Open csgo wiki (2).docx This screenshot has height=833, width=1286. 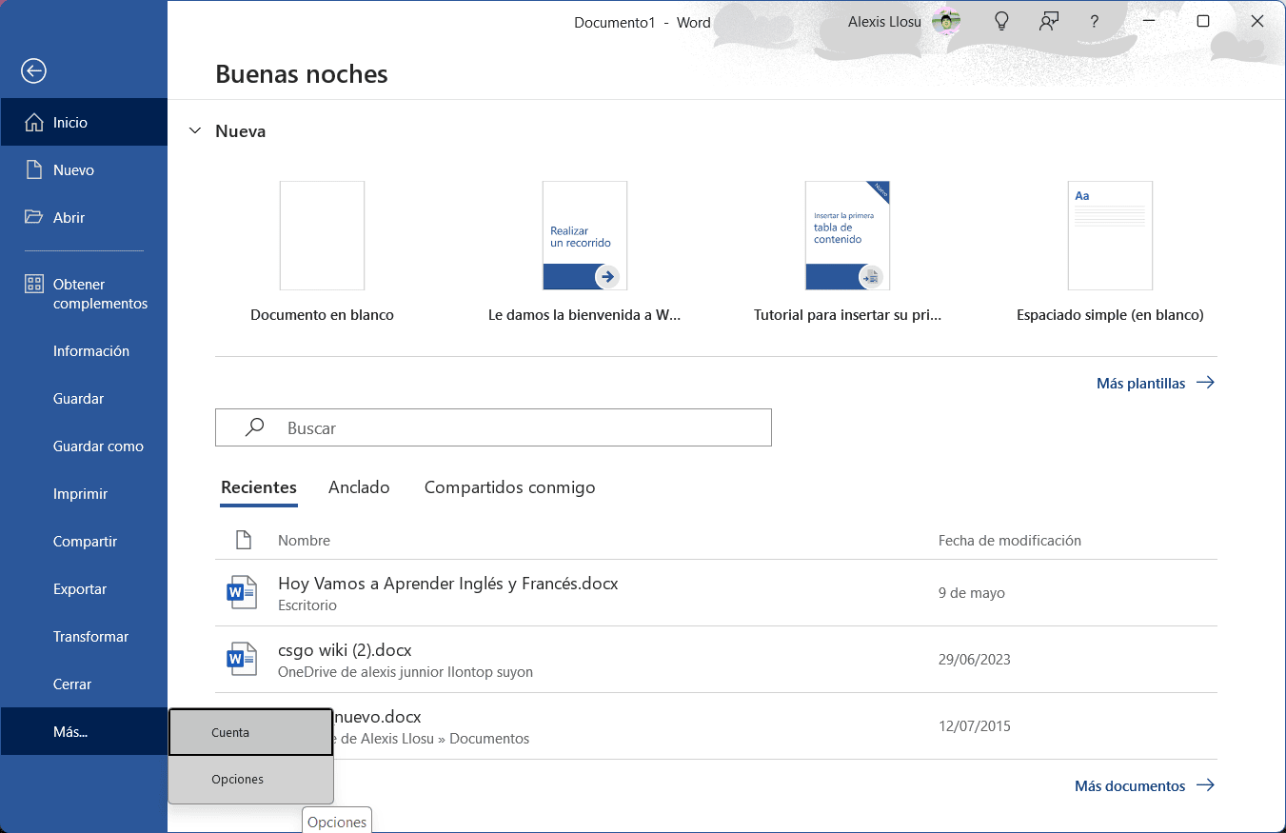coord(716,659)
